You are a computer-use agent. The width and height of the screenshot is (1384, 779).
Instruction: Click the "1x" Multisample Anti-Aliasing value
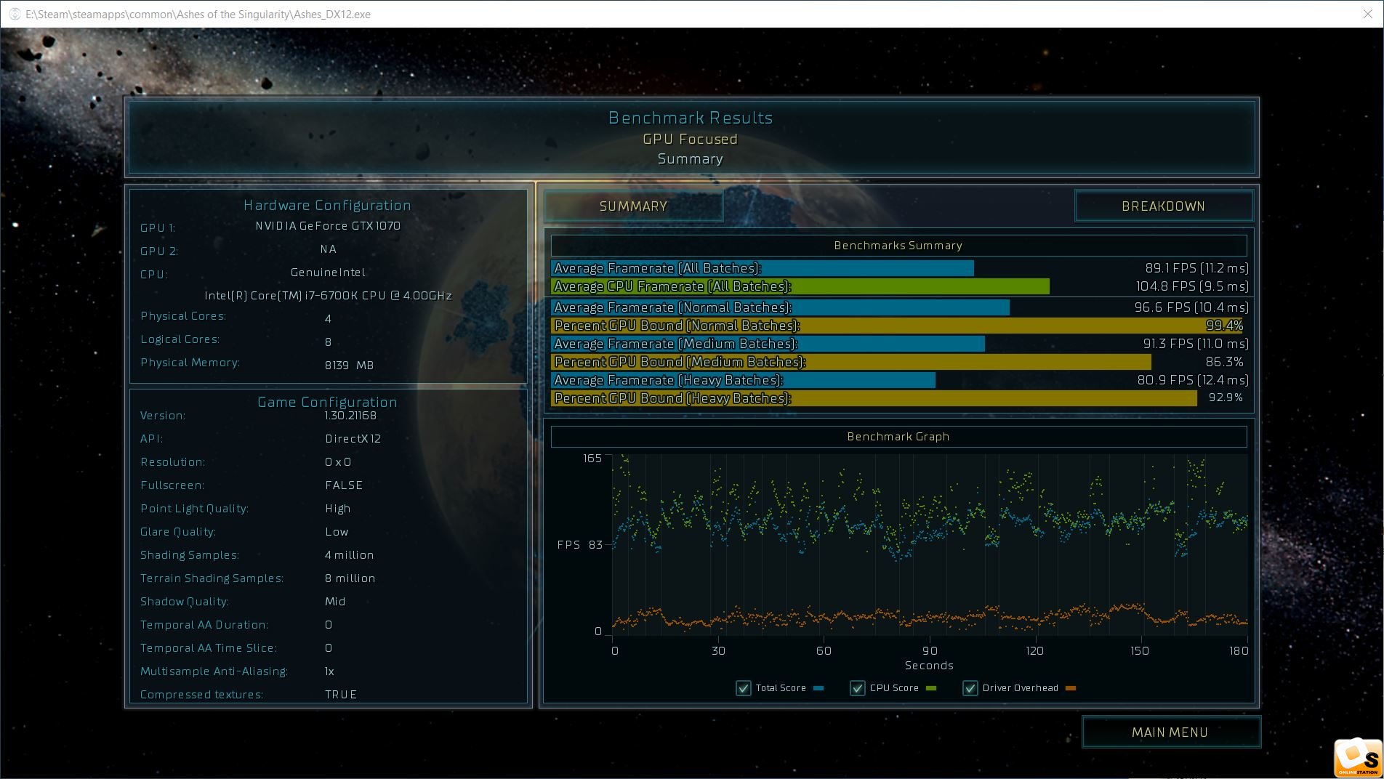[x=329, y=671]
